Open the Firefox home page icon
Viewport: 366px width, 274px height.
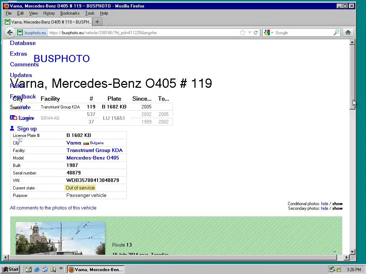[348, 32]
